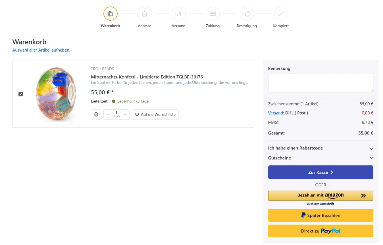Screen dimensions: 383x245
Task: Increase quantity with the plus icon
Action: point(125,114)
